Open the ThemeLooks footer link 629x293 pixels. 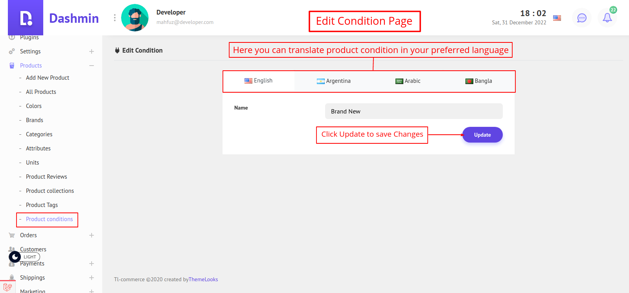[203, 280]
